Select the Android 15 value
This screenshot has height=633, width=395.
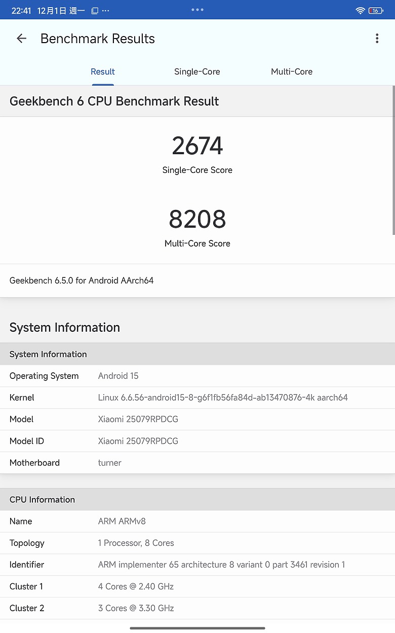tap(118, 376)
